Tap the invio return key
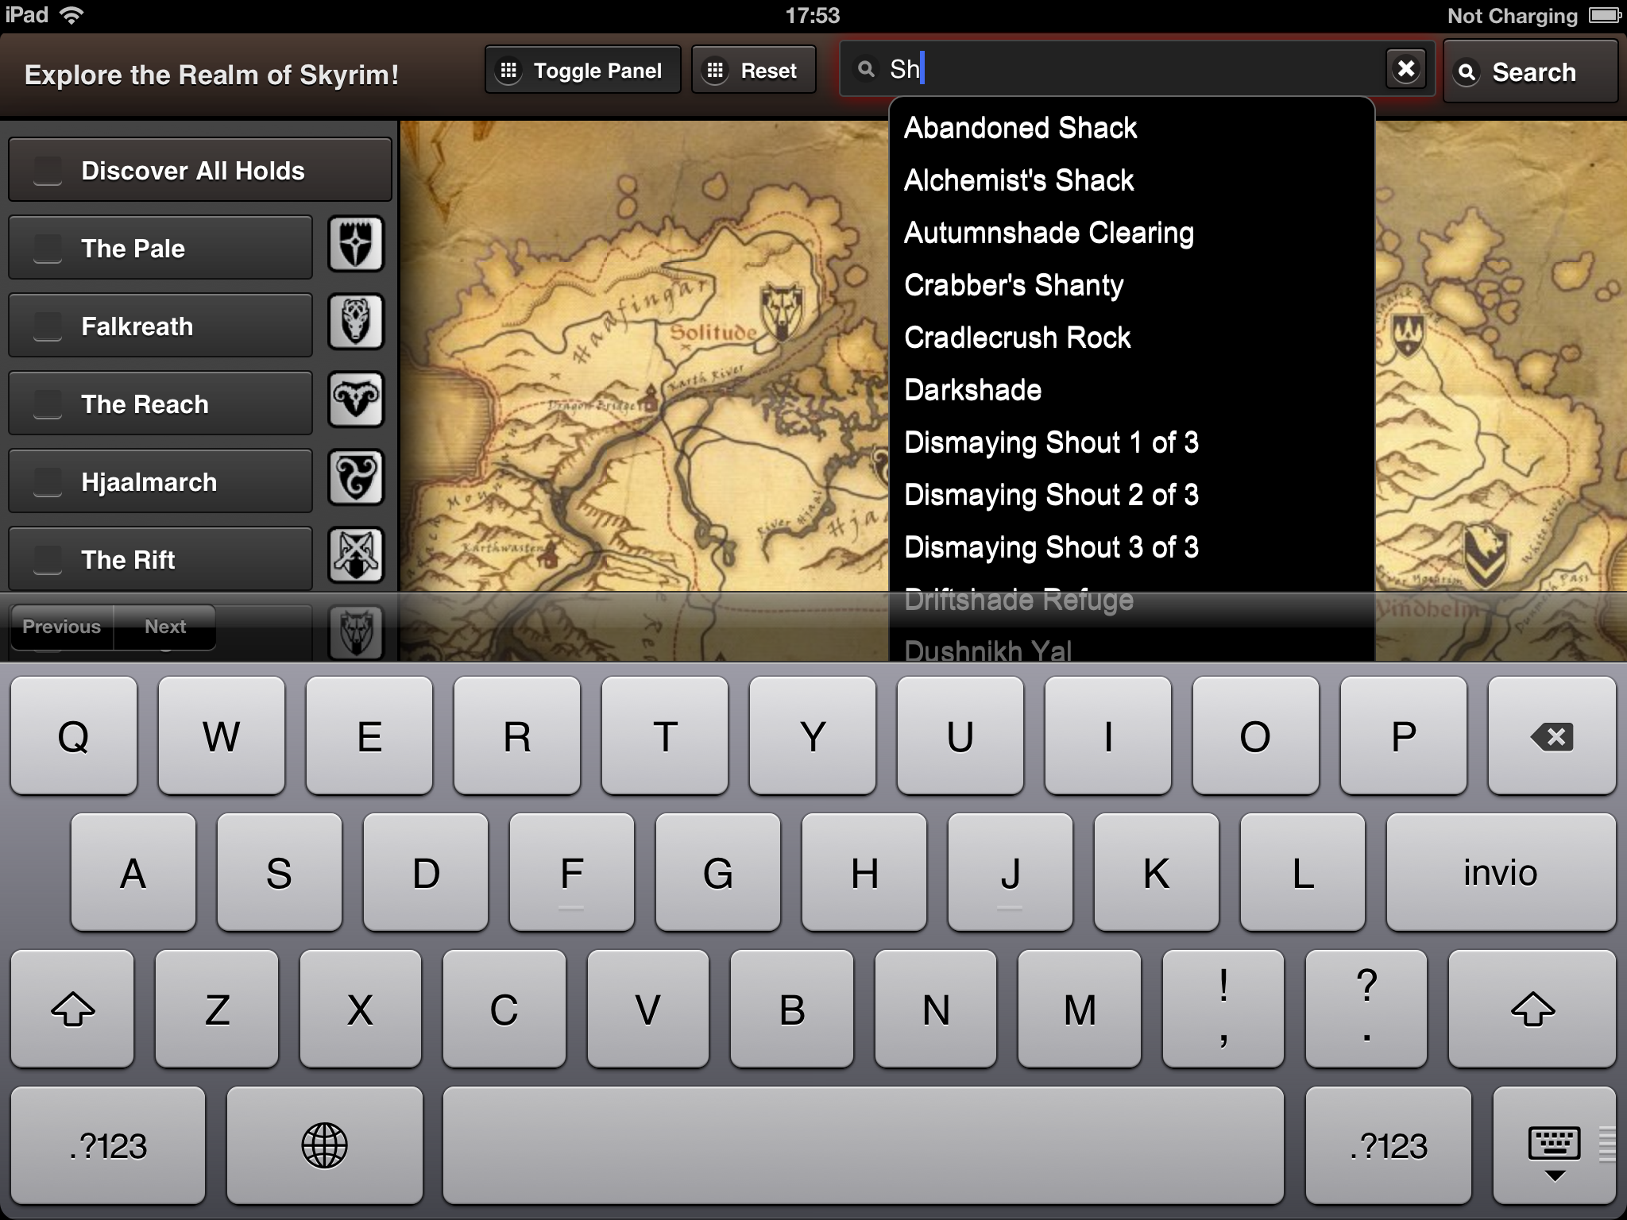 tap(1501, 872)
